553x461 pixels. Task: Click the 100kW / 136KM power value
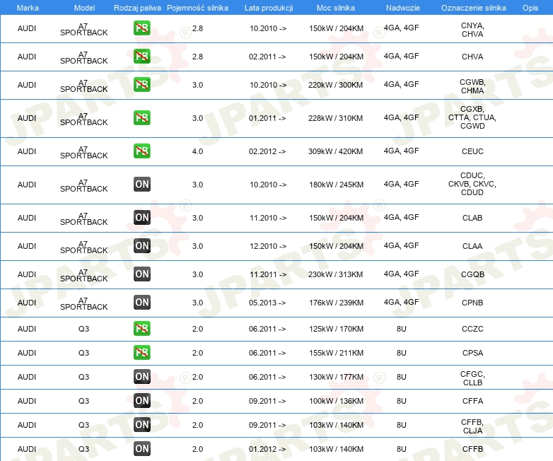pyautogui.click(x=336, y=401)
